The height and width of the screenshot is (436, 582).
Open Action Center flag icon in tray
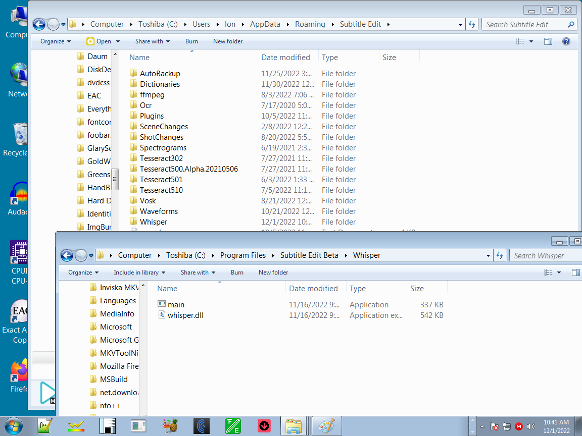tap(494, 426)
